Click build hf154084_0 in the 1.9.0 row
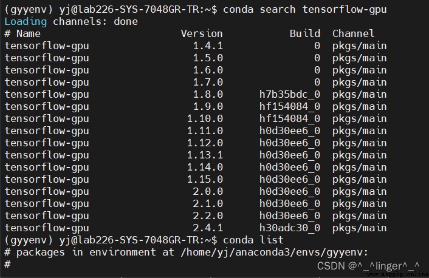 pos(290,106)
